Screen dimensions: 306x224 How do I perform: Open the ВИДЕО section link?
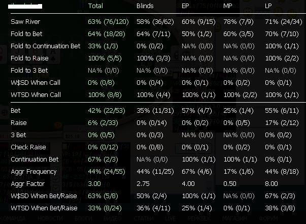113,218
